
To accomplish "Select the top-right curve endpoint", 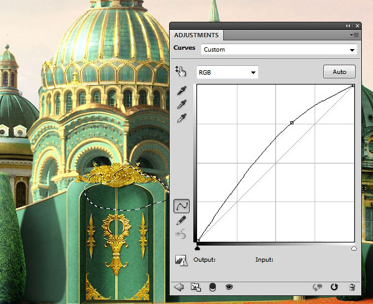I will (x=353, y=85).
